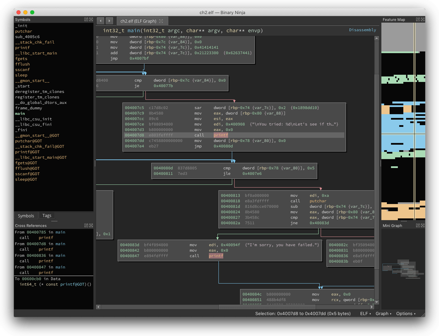Undock the Cross References panel
This screenshot has height=336, width=439.
tap(86, 226)
